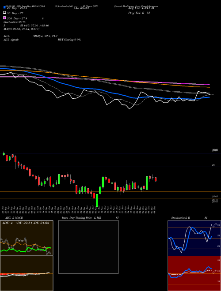Click the 'Day Vol: 0 M' value
Image resolution: width=221 pixels, height=291 pixels.
coord(139,13)
